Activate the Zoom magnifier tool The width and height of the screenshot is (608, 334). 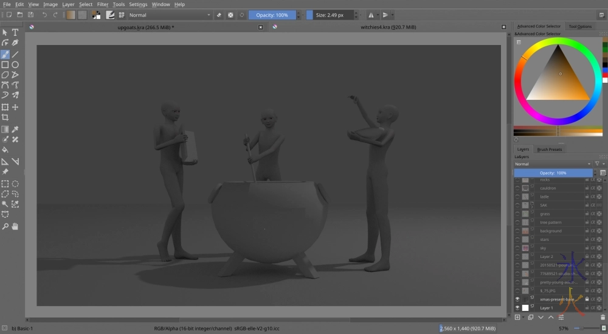click(x=5, y=226)
